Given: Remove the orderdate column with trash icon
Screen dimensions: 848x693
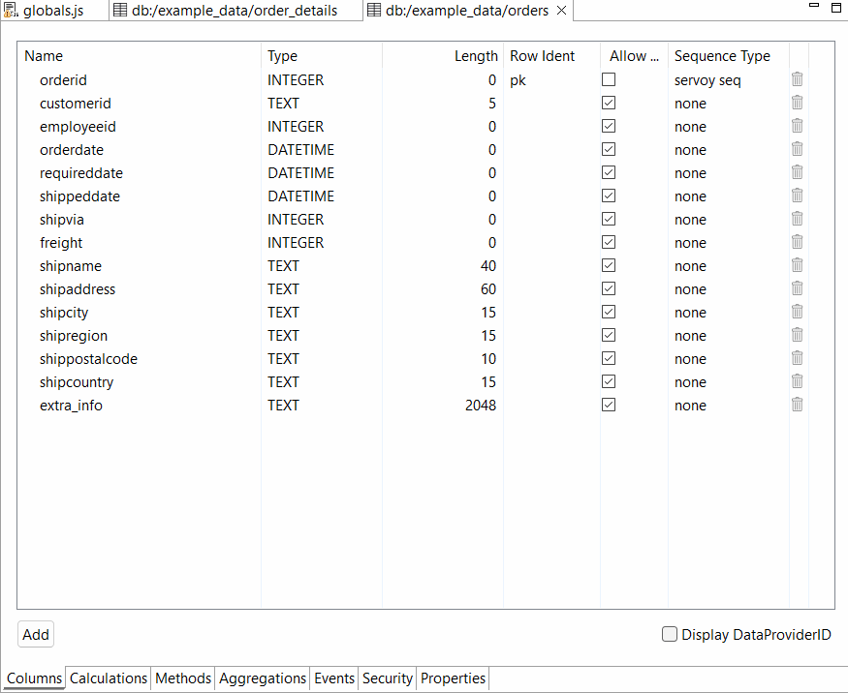Looking at the screenshot, I should (x=797, y=149).
